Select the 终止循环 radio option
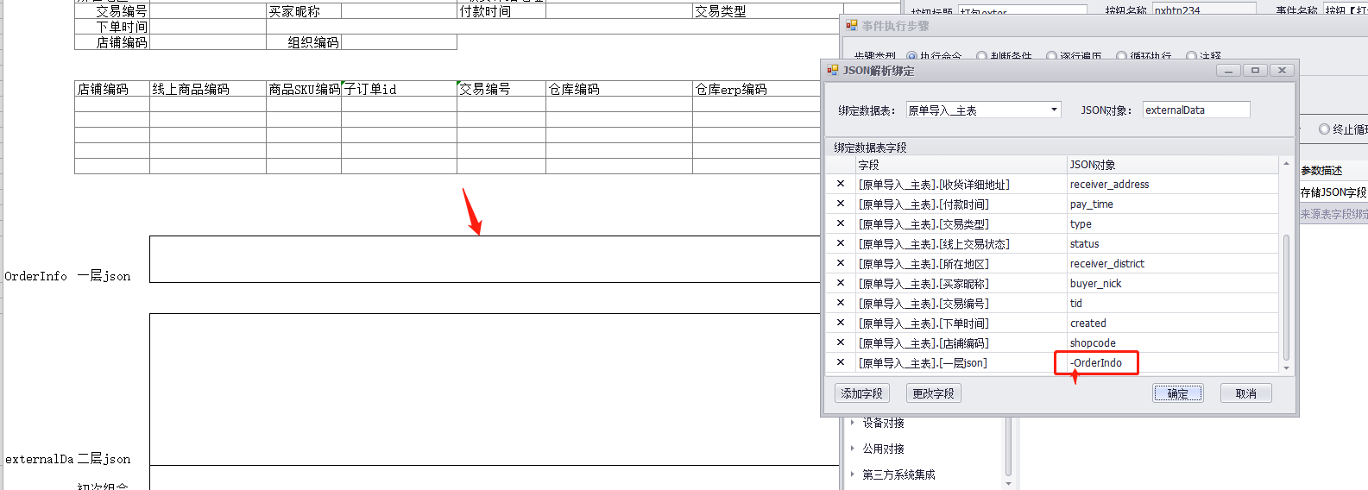 click(1324, 129)
